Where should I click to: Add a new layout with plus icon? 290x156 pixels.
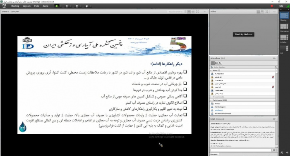(x=287, y=153)
